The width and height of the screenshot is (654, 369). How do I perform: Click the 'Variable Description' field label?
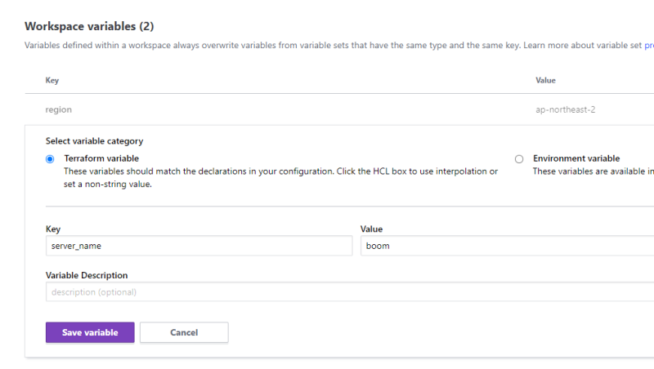[x=87, y=276]
